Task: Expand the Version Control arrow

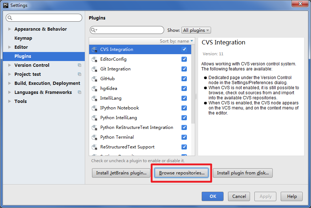Action: pos(9,65)
